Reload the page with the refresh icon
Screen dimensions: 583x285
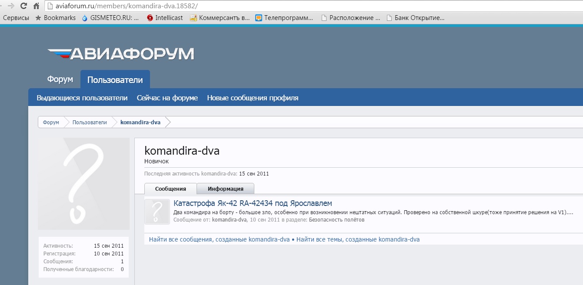pyautogui.click(x=24, y=6)
